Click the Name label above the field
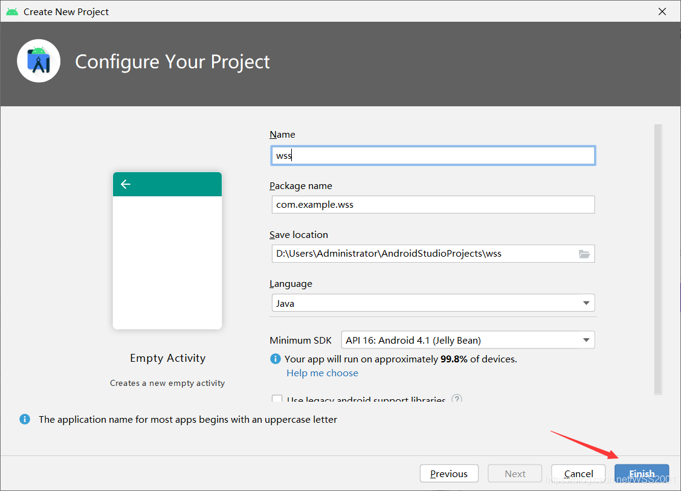Screen dimensions: 681x491 (x=282, y=135)
